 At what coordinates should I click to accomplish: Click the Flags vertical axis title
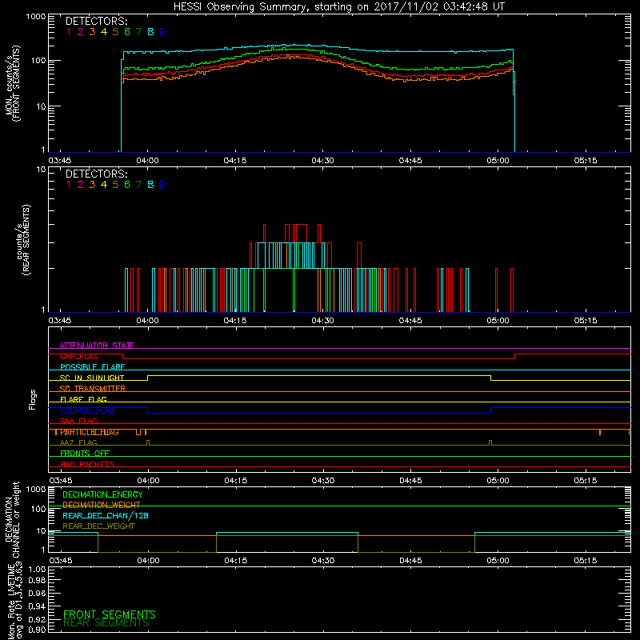(33, 399)
